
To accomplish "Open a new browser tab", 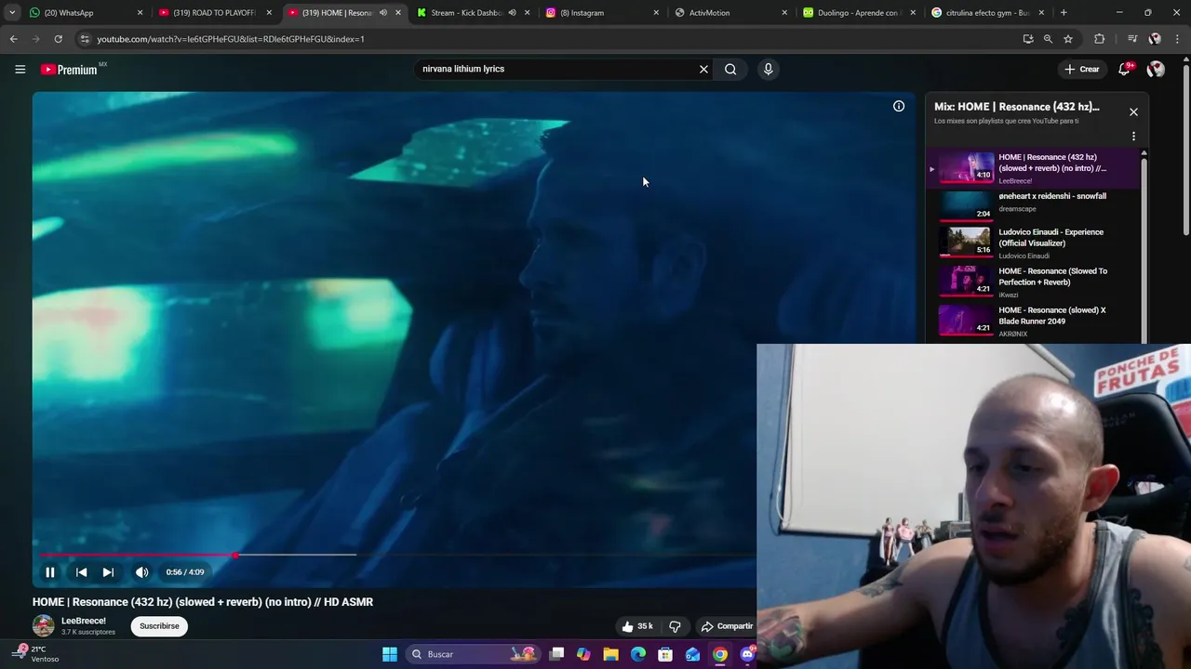I will pos(1064,13).
